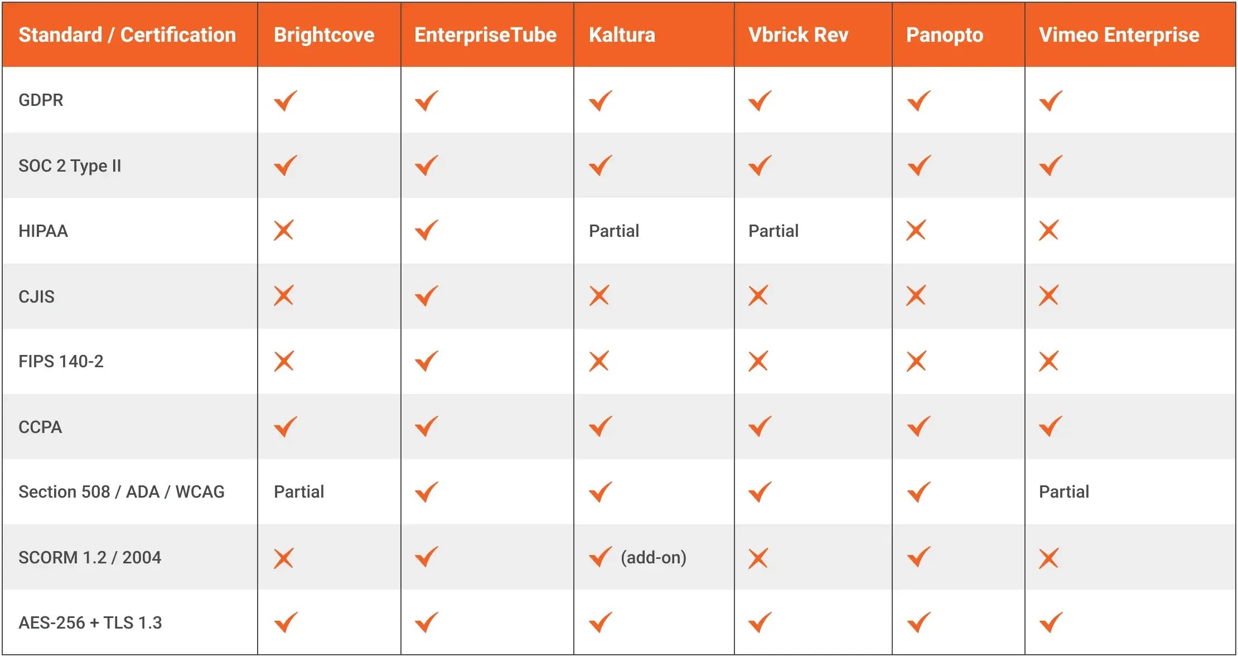Select the Vimeo Enterprise column header

1119,35
